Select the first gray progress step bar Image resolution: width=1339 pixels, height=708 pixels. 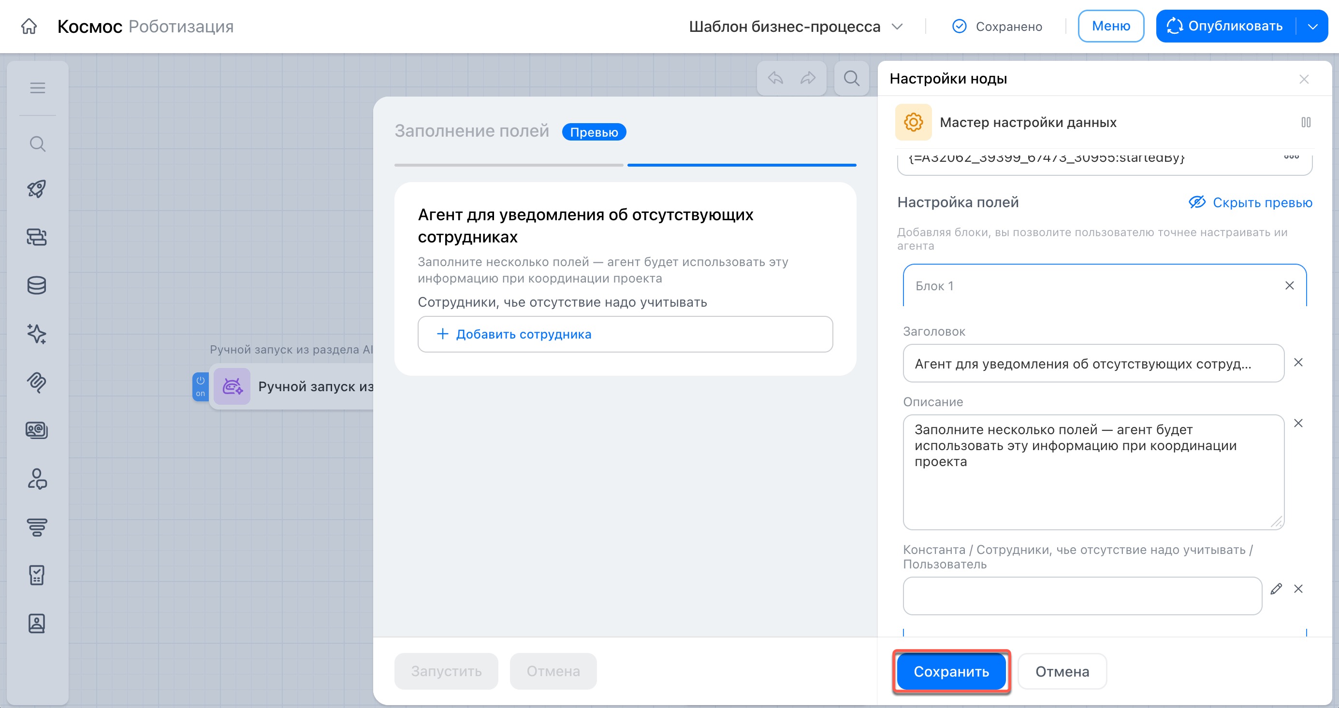coord(509,165)
